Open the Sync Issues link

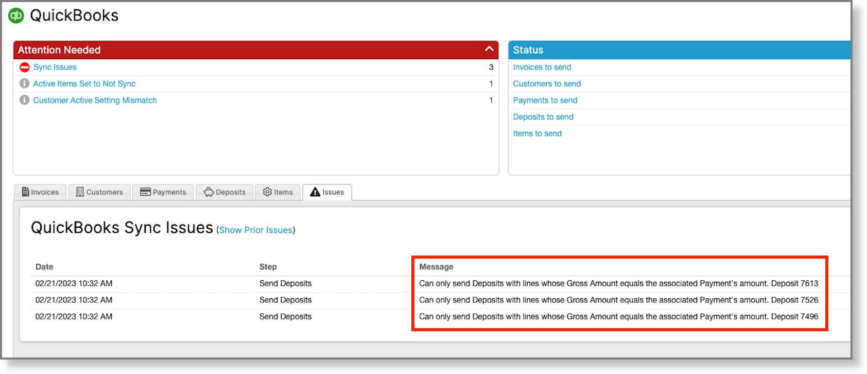click(55, 67)
